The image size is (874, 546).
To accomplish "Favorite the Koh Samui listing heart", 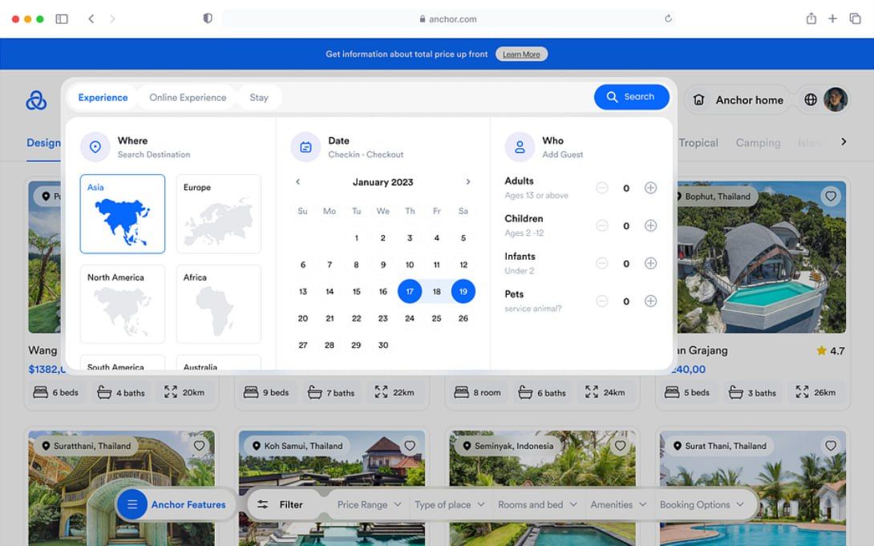I will [410, 446].
